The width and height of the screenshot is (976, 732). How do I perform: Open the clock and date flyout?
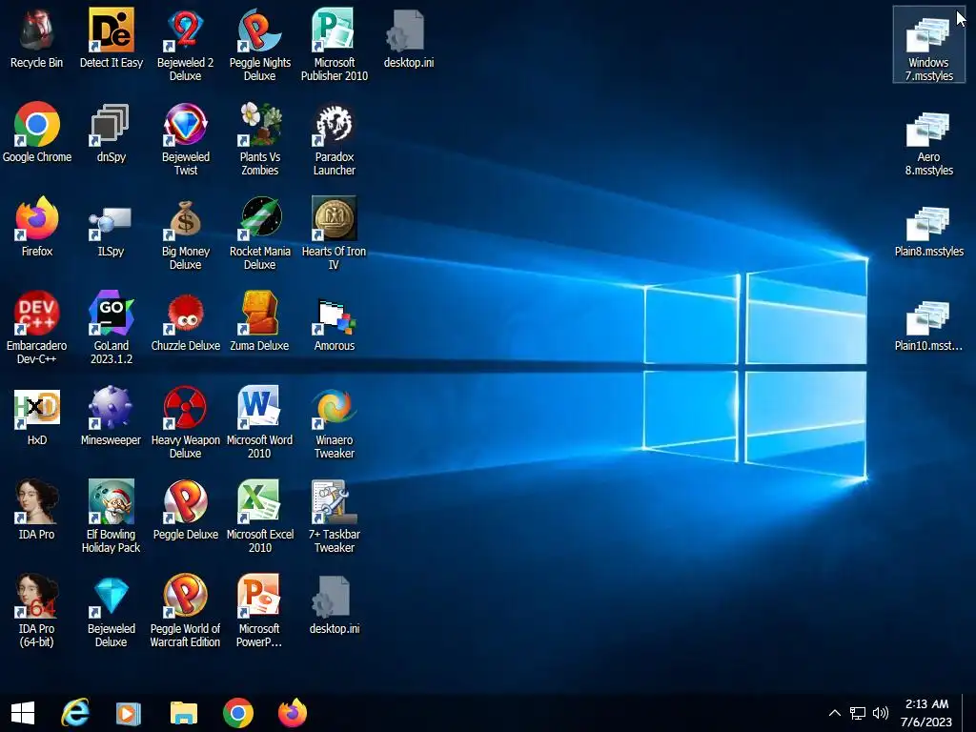pyautogui.click(x=926, y=713)
